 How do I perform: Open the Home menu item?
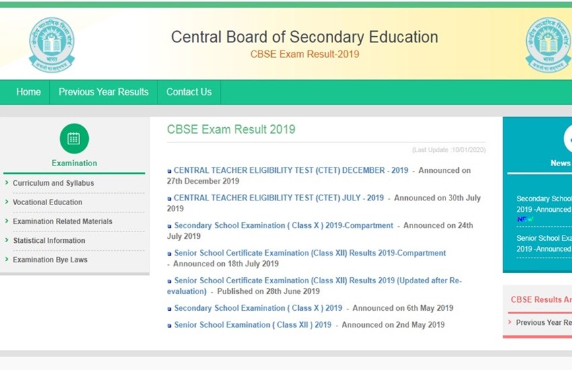pyautogui.click(x=28, y=92)
